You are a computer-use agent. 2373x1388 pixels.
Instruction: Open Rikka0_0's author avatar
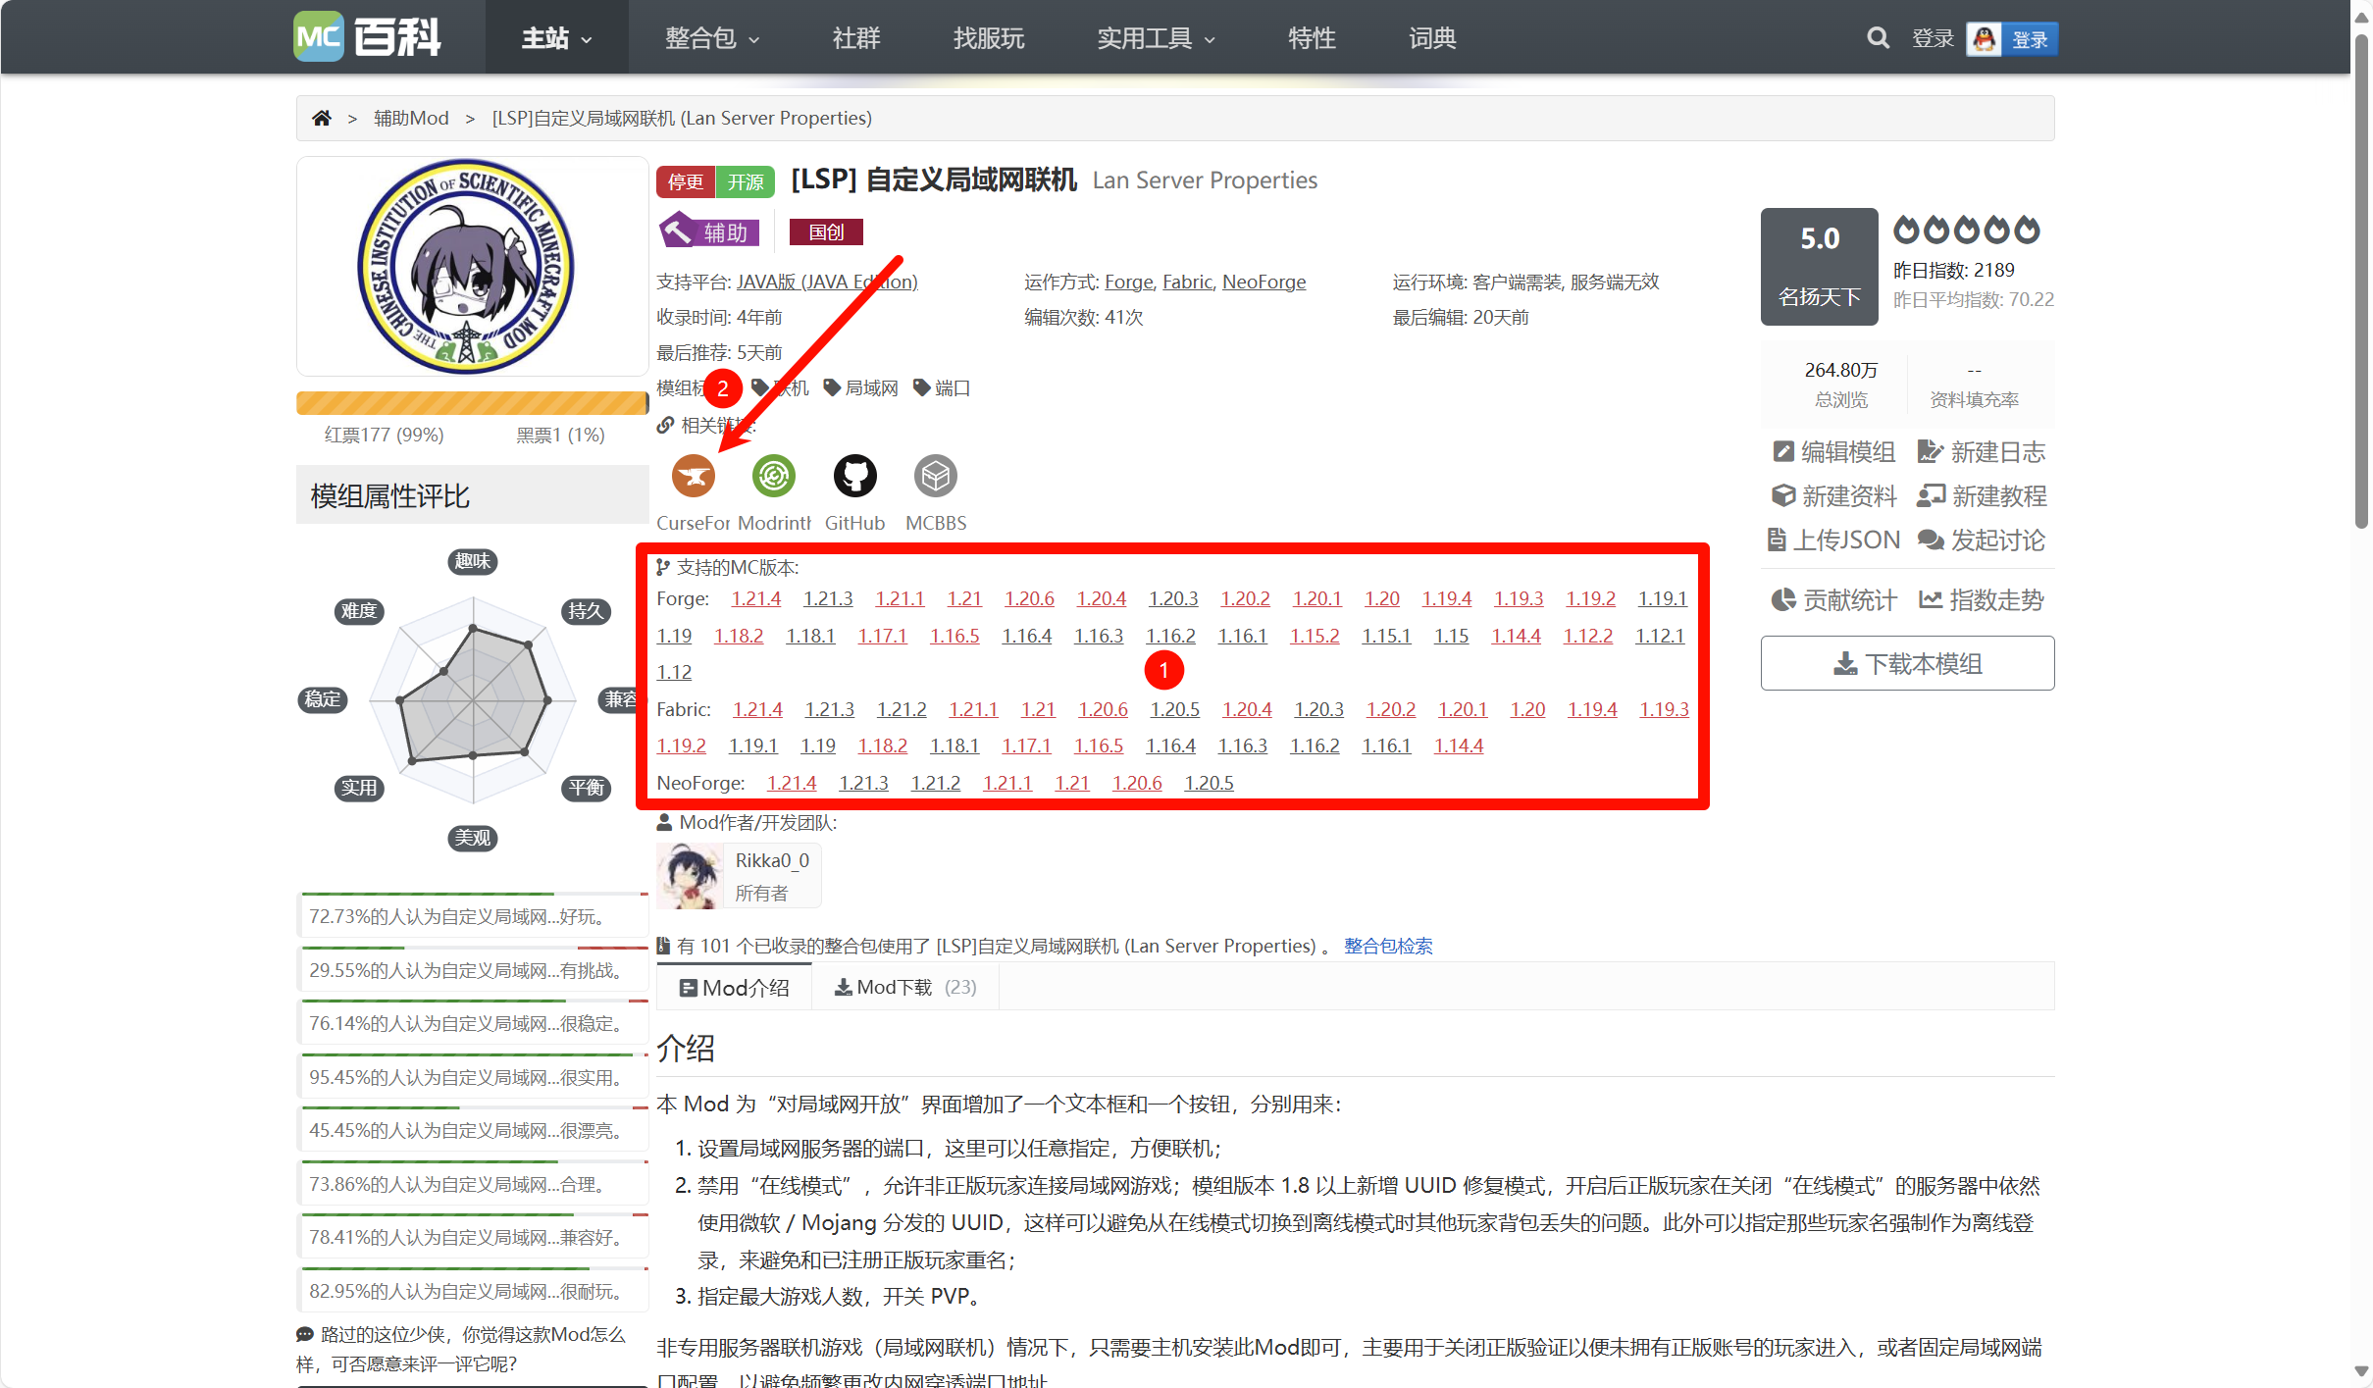pyautogui.click(x=690, y=875)
